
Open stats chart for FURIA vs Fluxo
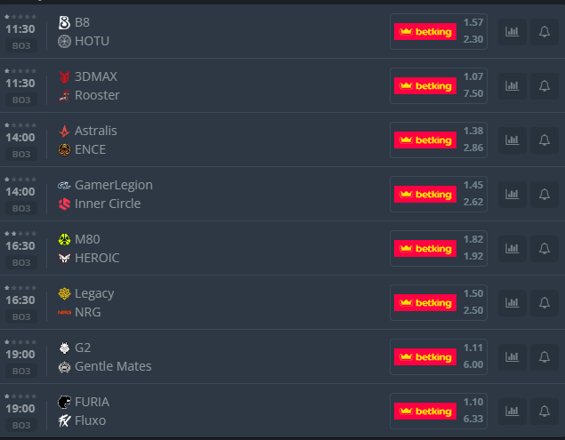(x=512, y=412)
